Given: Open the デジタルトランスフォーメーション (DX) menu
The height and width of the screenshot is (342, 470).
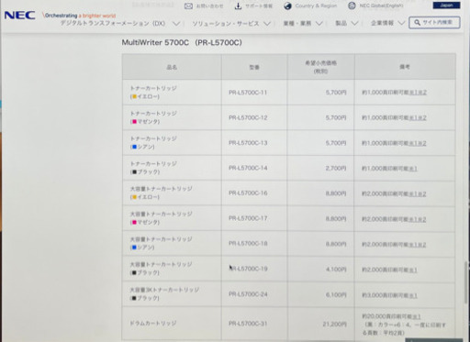Looking at the screenshot, I should point(113,24).
